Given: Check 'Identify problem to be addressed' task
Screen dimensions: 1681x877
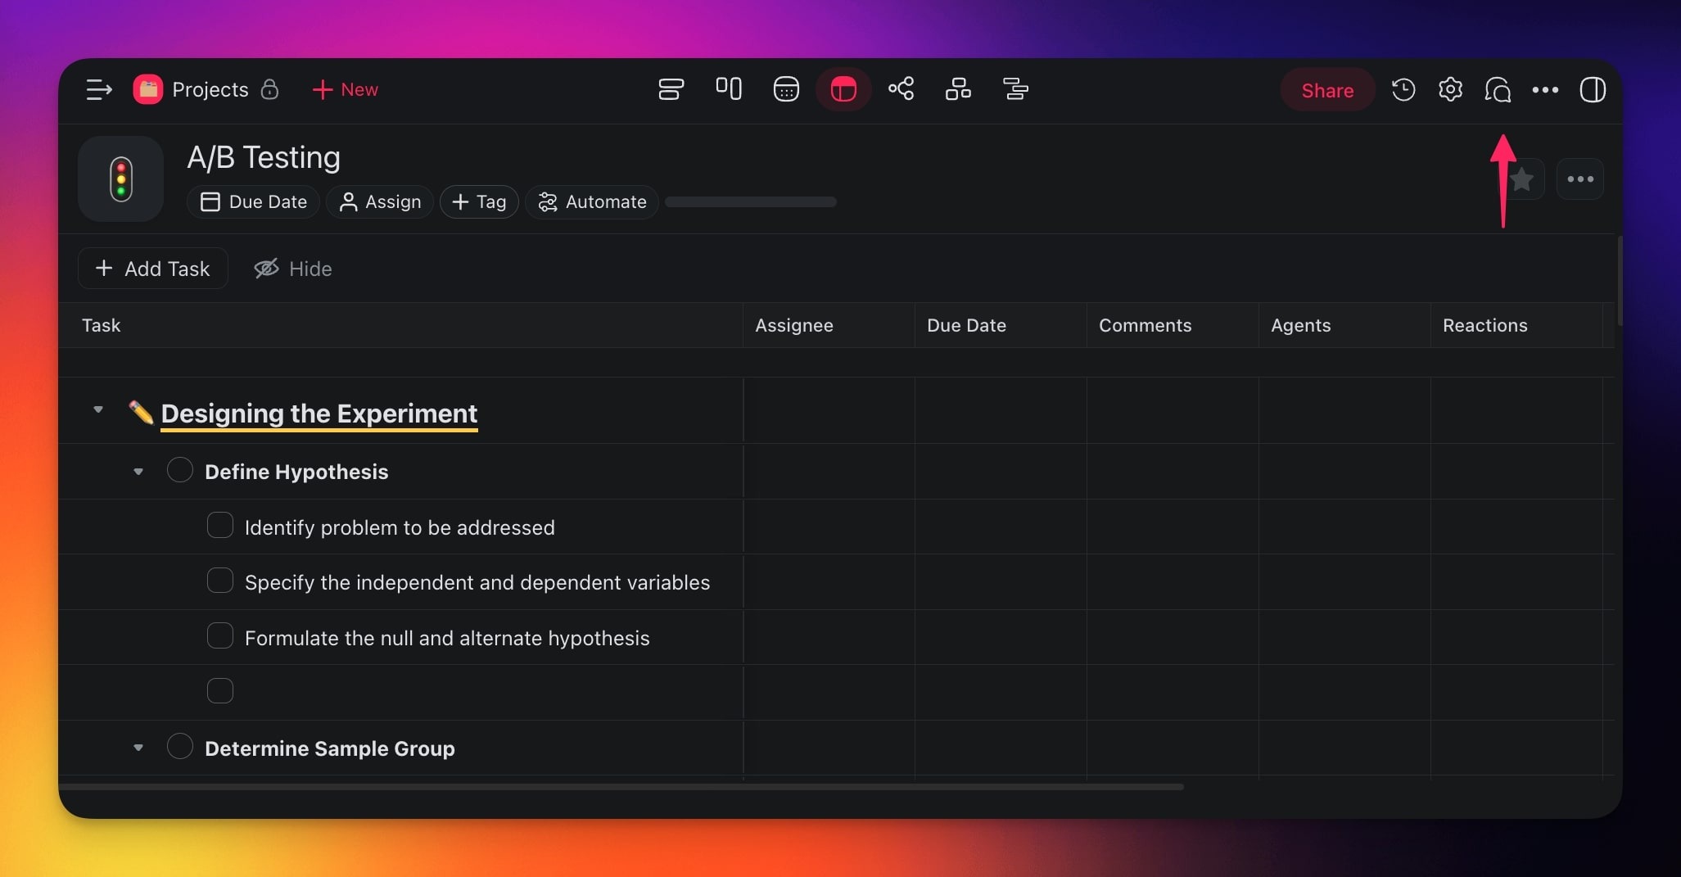Looking at the screenshot, I should 219,526.
